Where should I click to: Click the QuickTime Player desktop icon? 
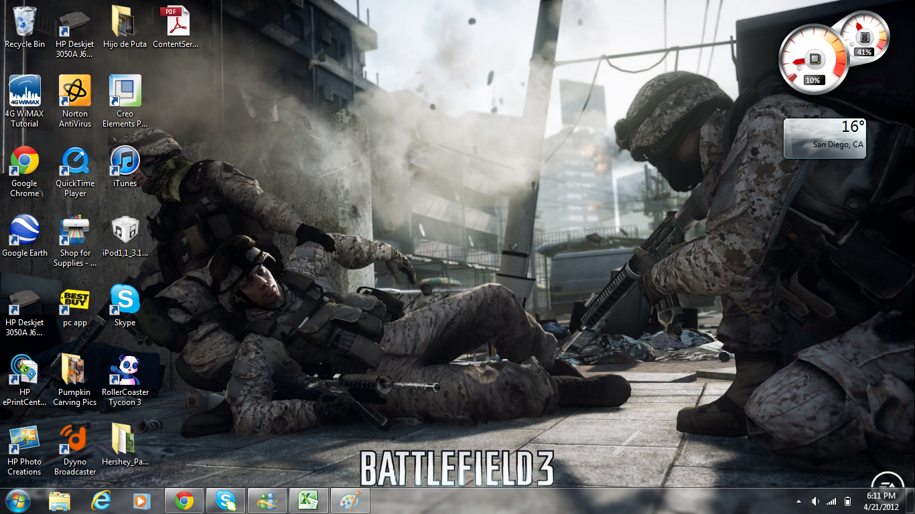pos(75,161)
